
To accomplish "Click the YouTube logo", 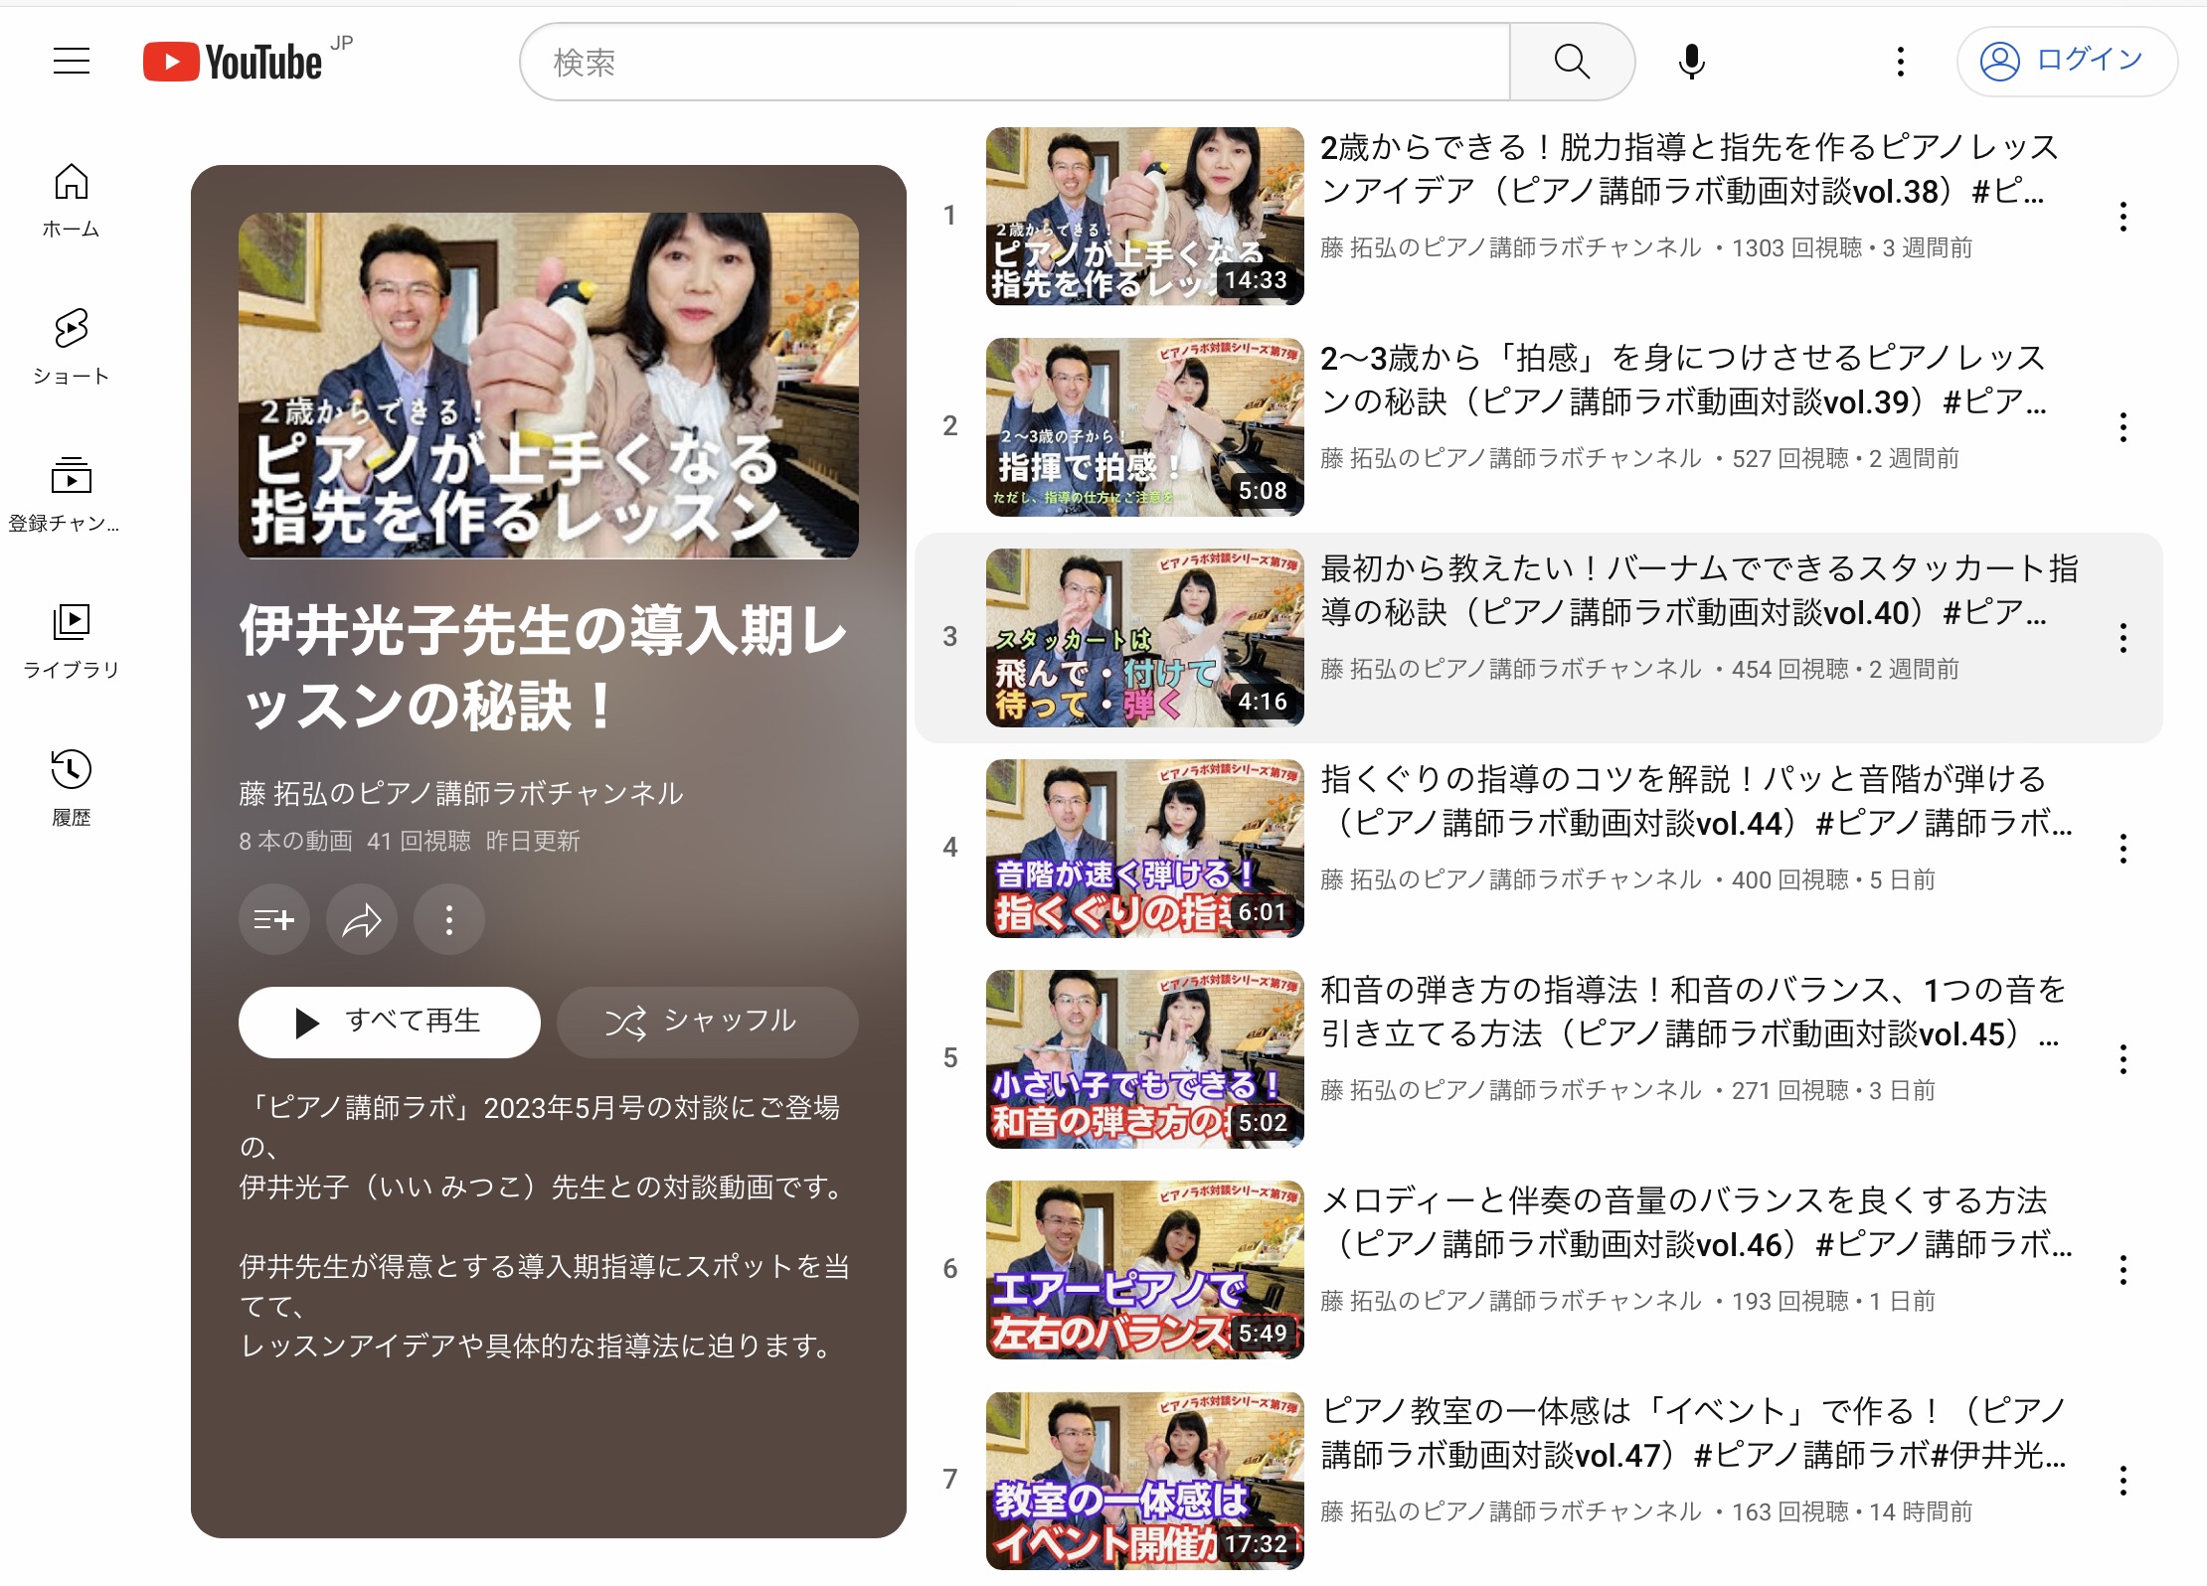I will pos(234,62).
